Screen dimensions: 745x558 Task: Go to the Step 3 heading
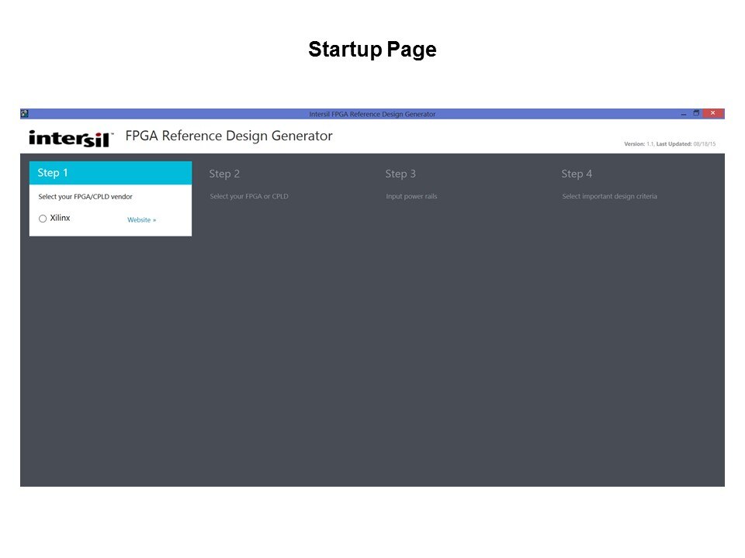400,174
